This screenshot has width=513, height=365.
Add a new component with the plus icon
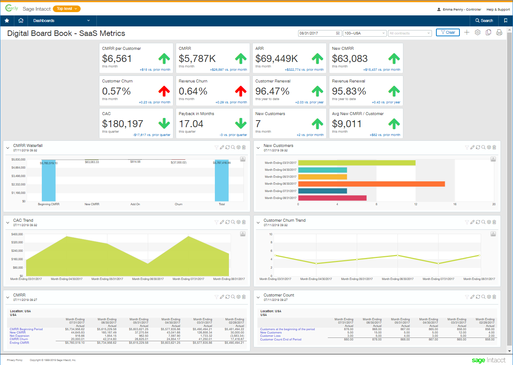point(467,33)
